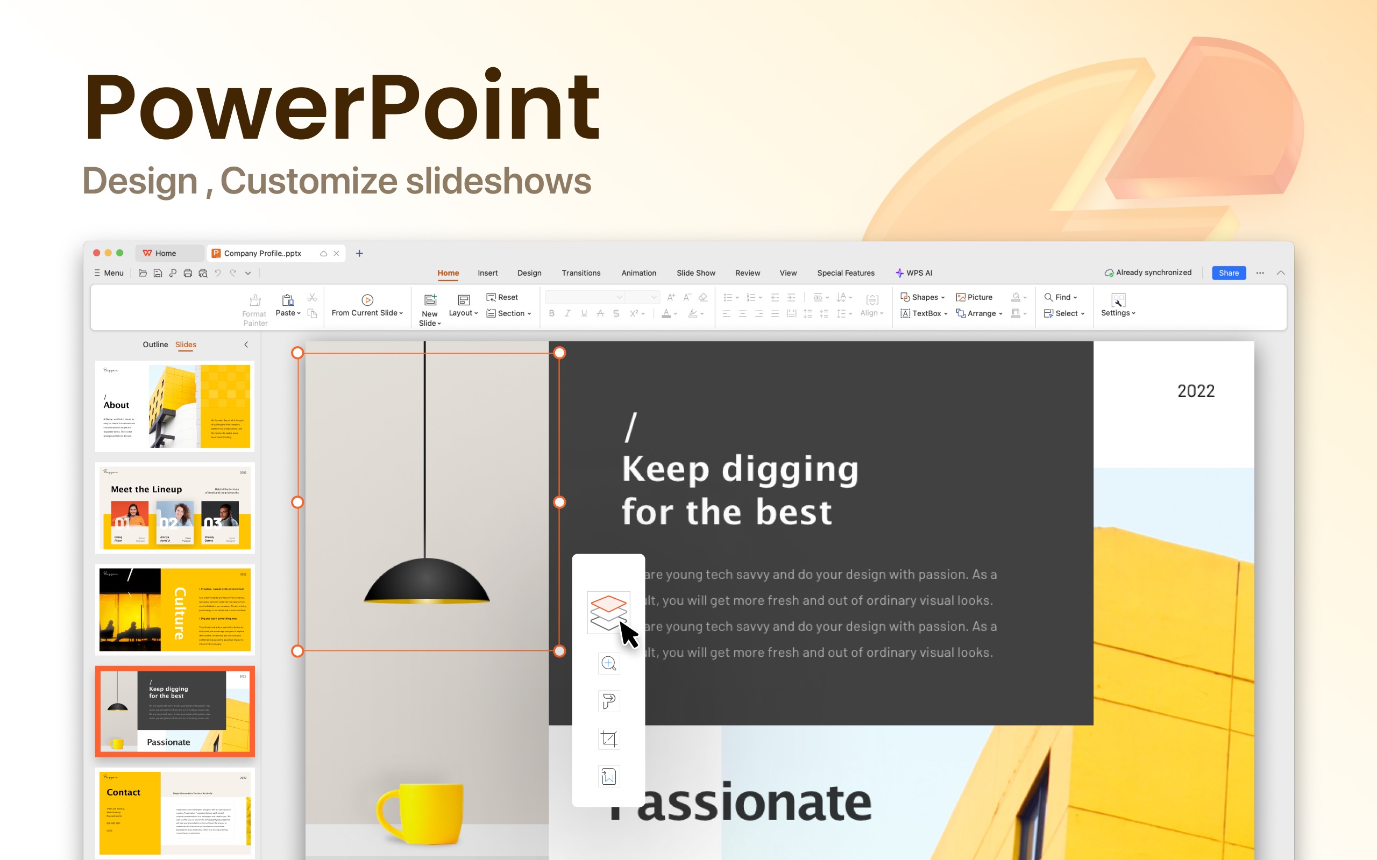Viewport: 1377px width, 860px height.
Task: Increase font size icon
Action: 671,297
